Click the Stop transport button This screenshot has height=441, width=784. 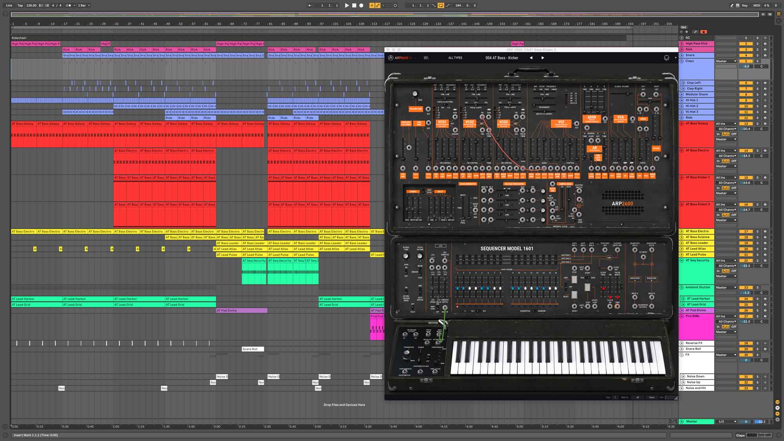pos(354,5)
